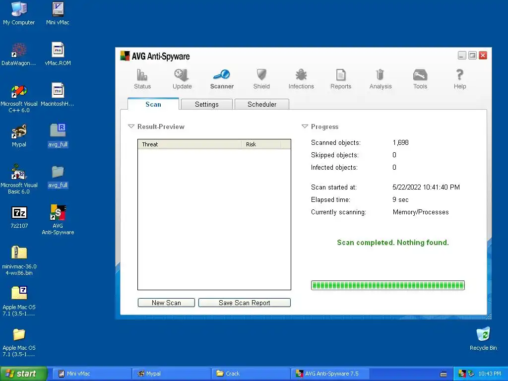
Task: Switch to the Scan tab
Action: click(153, 104)
